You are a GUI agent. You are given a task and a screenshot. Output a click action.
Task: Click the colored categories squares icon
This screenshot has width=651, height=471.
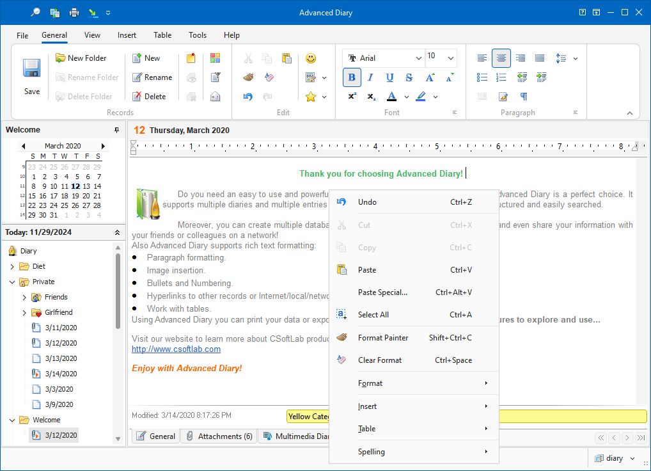coord(215,58)
